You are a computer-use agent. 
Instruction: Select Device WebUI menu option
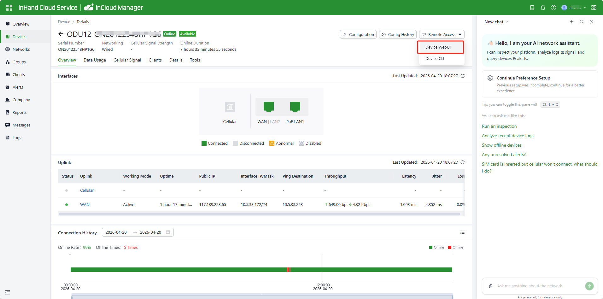click(438, 47)
